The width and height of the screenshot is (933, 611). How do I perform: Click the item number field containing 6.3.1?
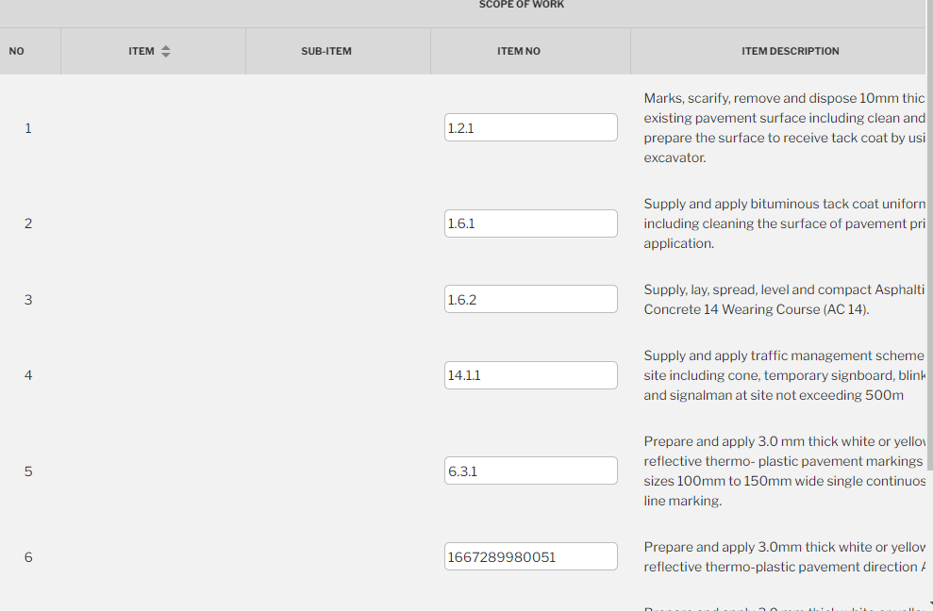531,471
